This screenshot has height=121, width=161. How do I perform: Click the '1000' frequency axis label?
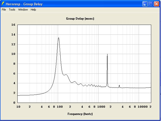coord(101,107)
